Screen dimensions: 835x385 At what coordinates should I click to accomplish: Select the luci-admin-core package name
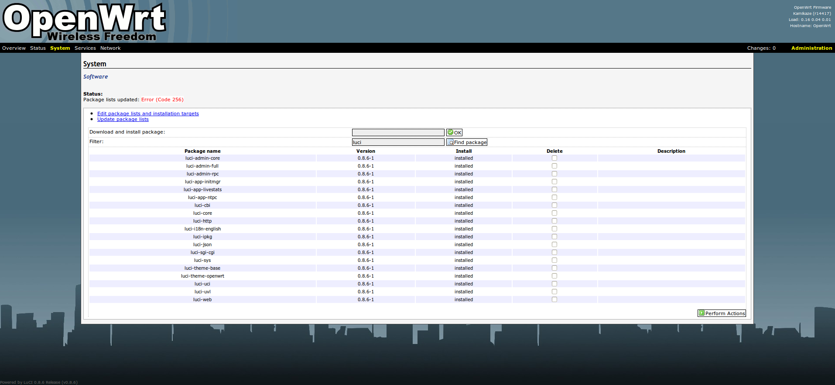click(202, 158)
